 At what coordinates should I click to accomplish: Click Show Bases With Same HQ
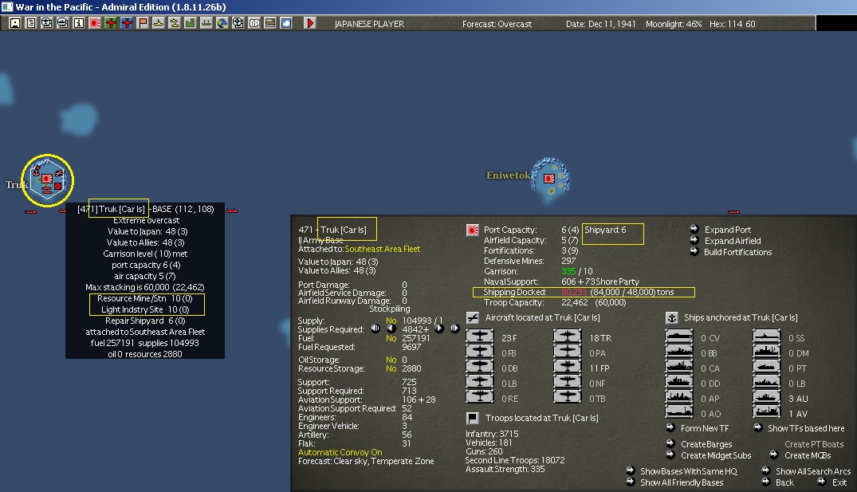(689, 471)
